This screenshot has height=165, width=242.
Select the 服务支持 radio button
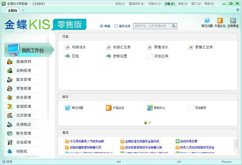point(116,26)
